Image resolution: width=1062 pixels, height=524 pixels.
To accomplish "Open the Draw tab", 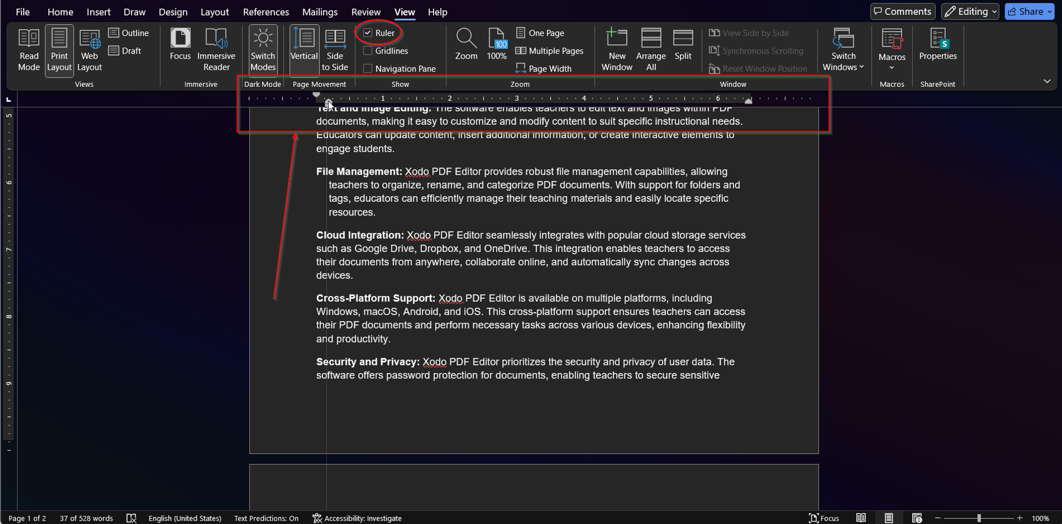I will [134, 12].
